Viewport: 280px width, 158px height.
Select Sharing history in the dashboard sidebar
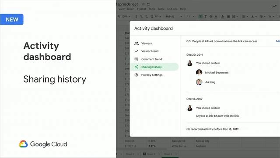point(154,67)
